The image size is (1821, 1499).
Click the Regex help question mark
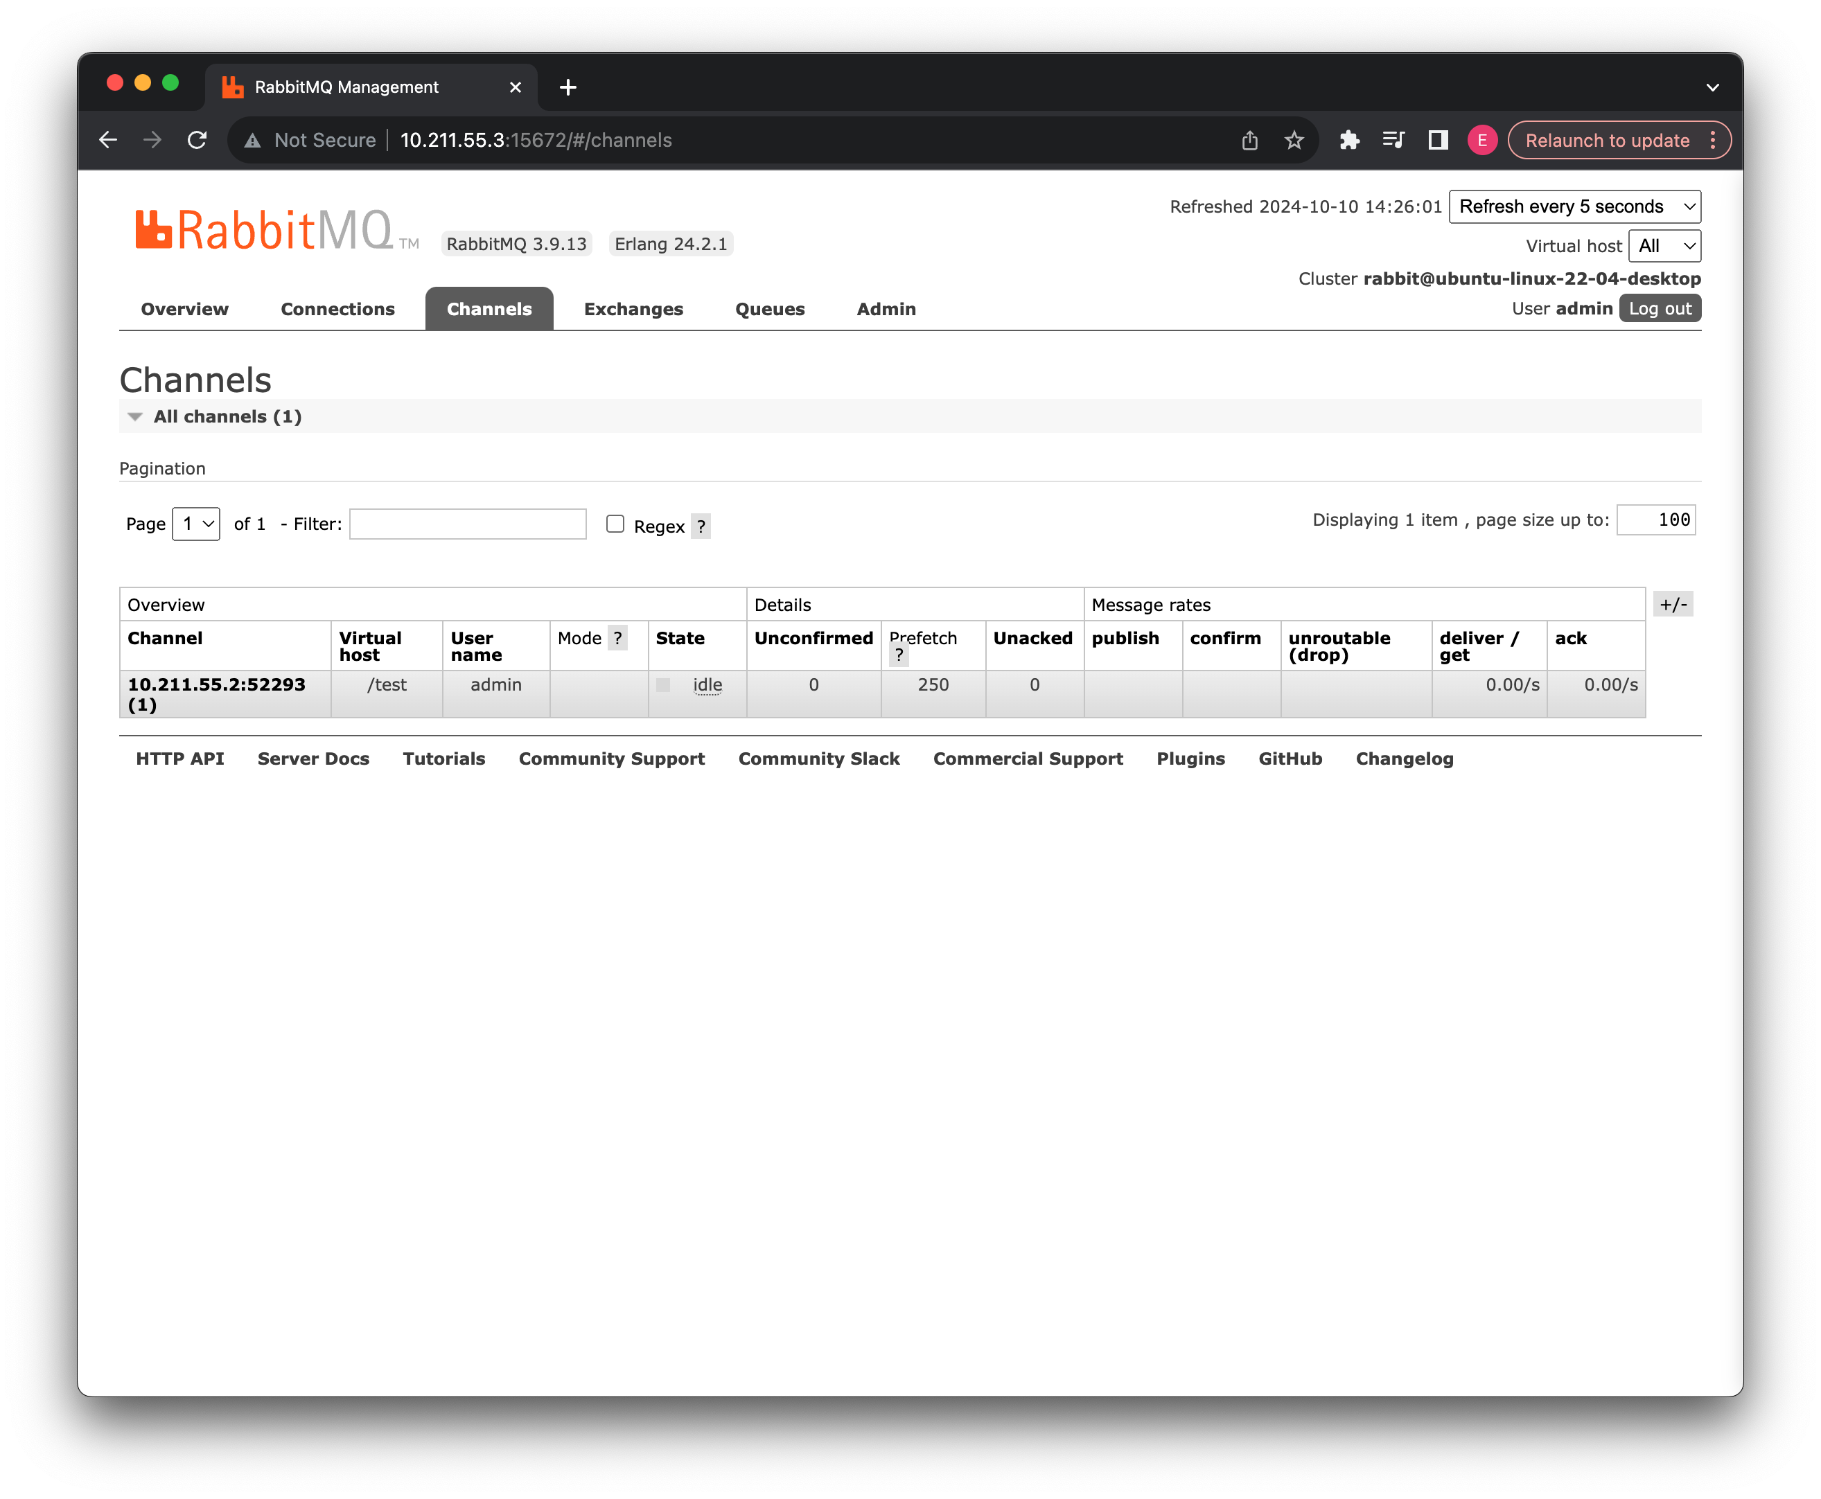701,526
